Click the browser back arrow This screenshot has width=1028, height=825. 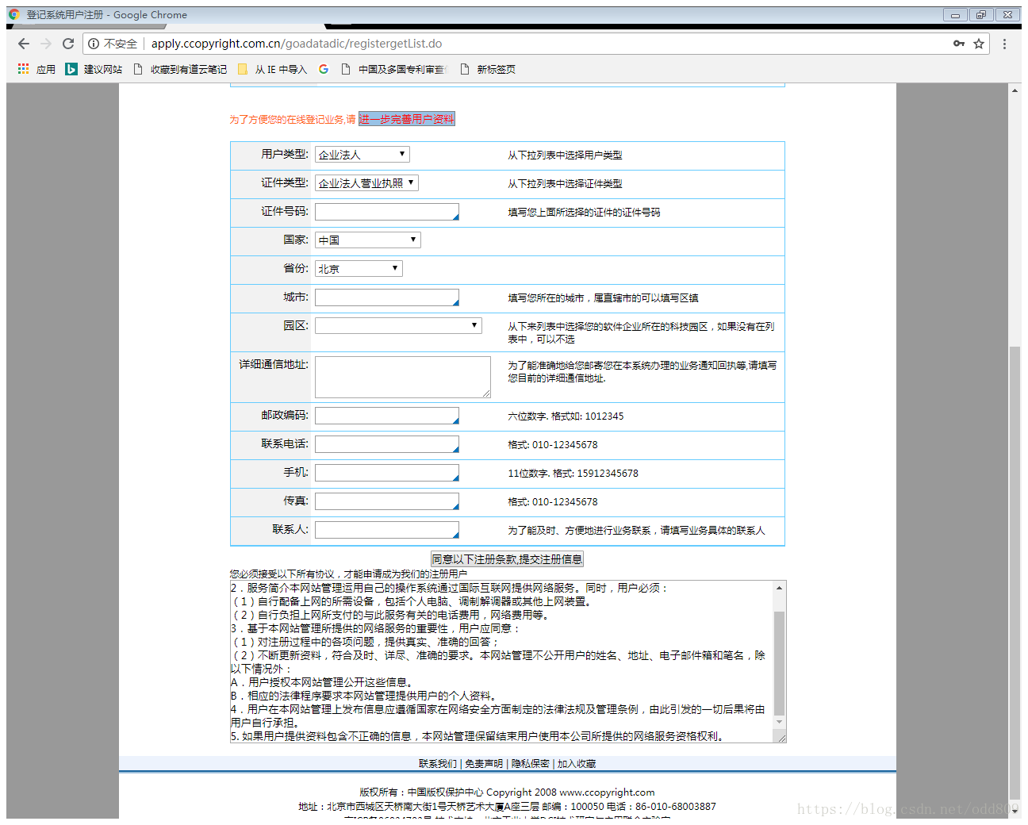pos(23,44)
